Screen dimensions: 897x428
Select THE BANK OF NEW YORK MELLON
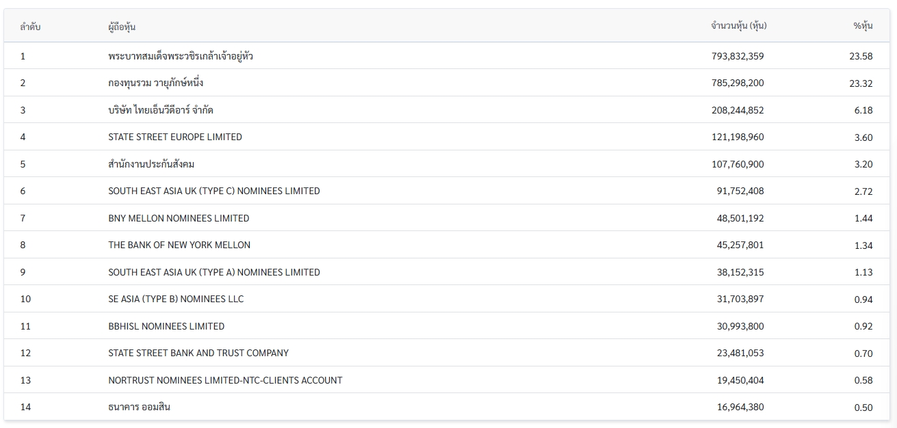pyautogui.click(x=179, y=245)
